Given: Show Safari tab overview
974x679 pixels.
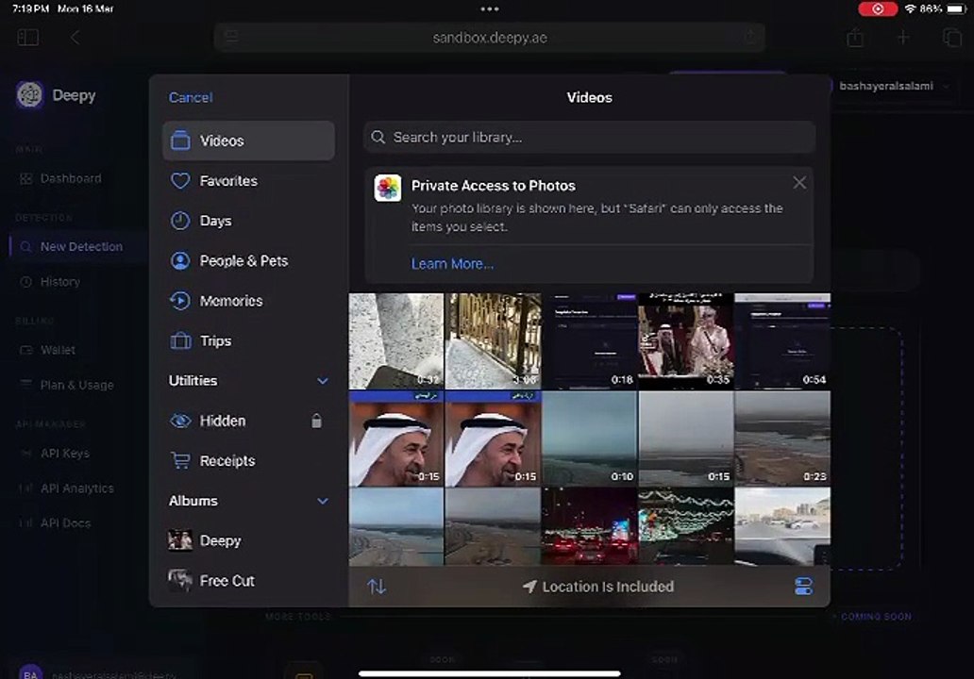Looking at the screenshot, I should pyautogui.click(x=951, y=37).
